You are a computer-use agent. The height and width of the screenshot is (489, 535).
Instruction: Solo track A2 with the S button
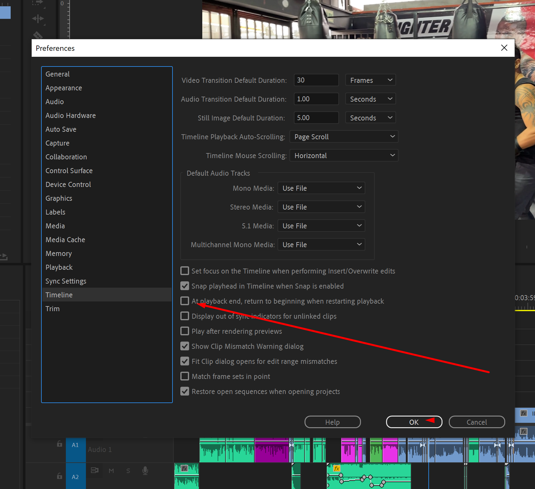point(128,470)
